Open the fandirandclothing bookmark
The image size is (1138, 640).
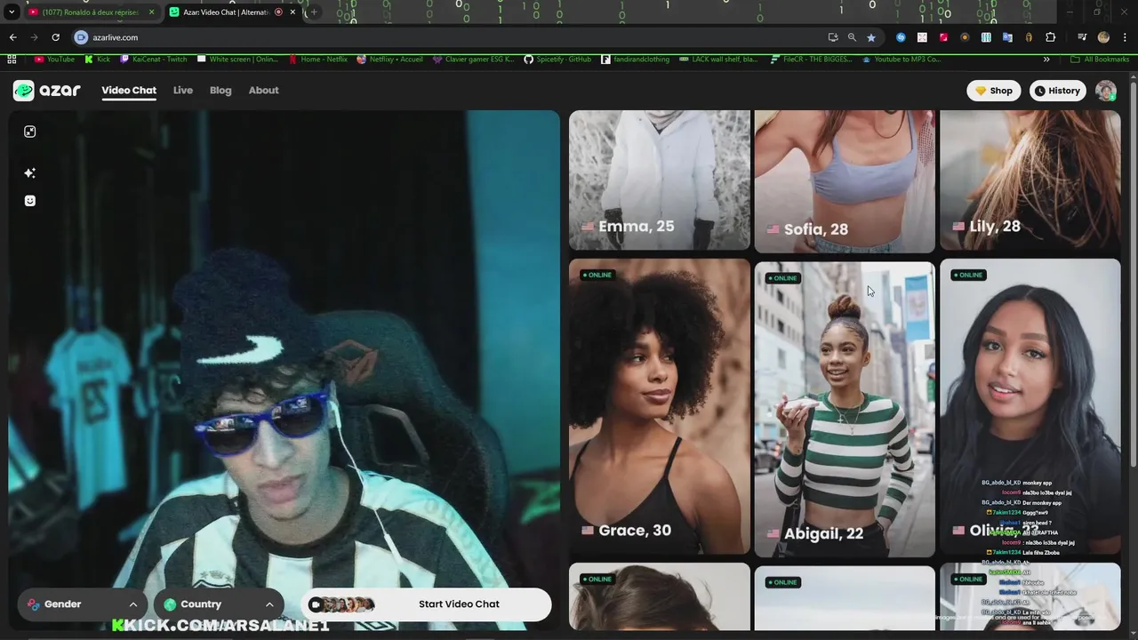click(635, 60)
